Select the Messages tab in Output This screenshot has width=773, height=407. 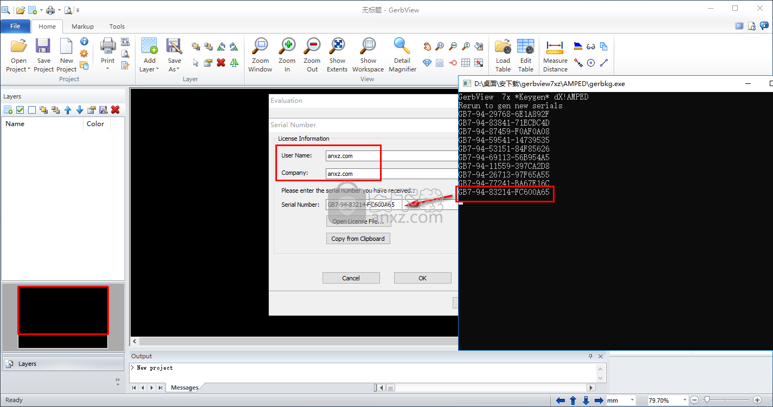click(x=184, y=388)
